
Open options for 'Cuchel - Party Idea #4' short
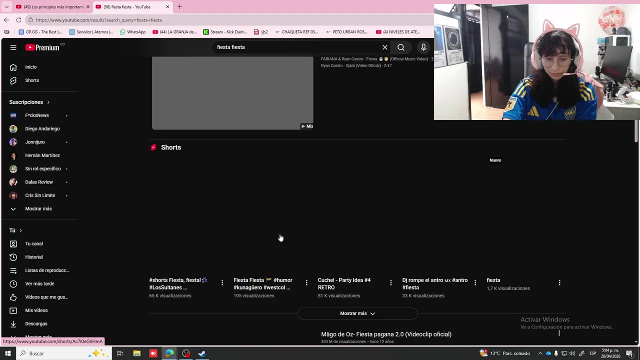[x=391, y=283]
